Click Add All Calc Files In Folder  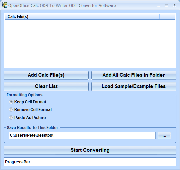tap(134, 75)
